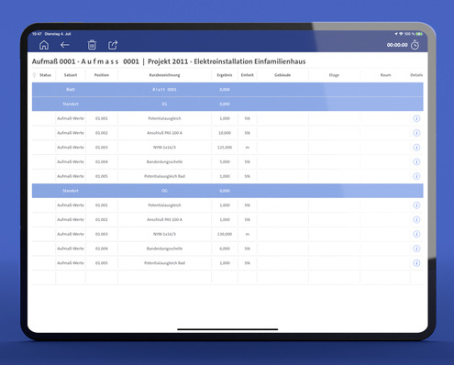Image resolution: width=454 pixels, height=365 pixels.
Task: Tap the 00:00:00 timer display
Action: tap(397, 45)
